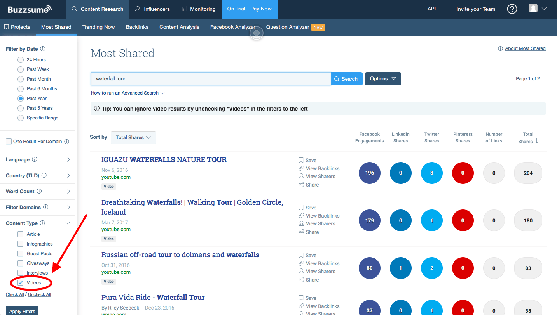Viewport: 557px width, 315px height.
Task: Click info icon beside One Result Per Domain
Action: point(66,142)
